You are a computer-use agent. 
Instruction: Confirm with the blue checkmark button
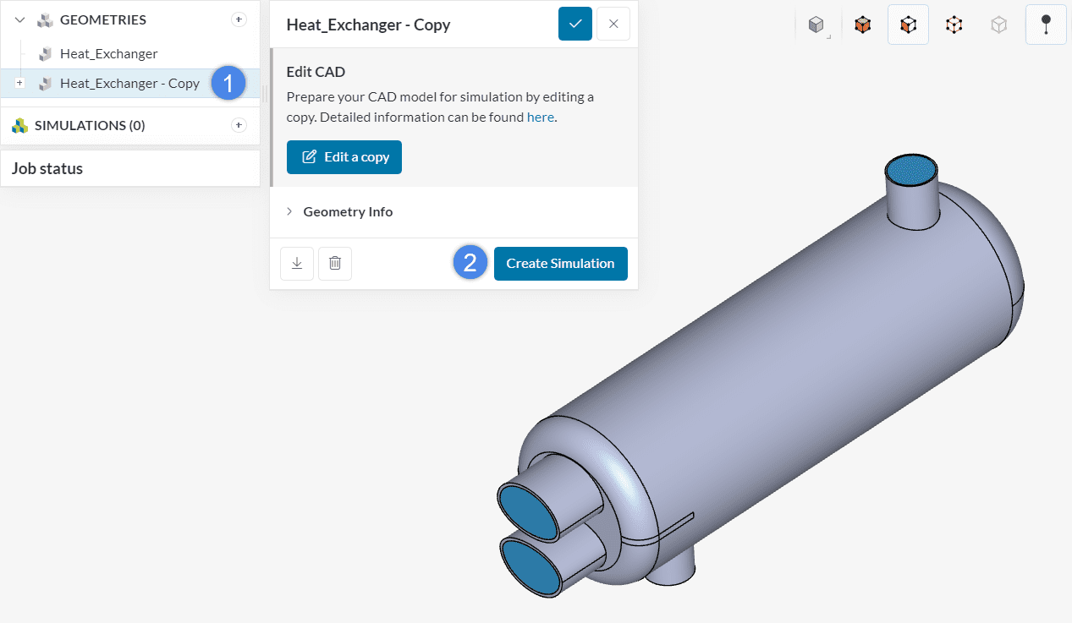click(x=575, y=24)
